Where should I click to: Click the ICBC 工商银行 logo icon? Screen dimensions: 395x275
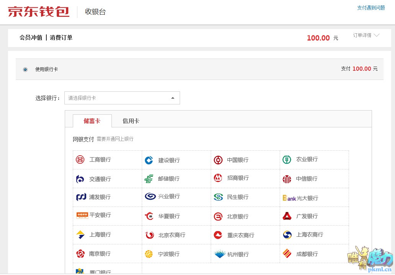[x=80, y=159]
